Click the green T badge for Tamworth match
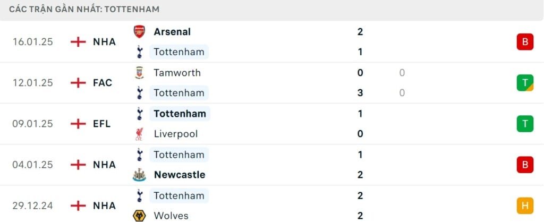The height and width of the screenshot is (222, 544). point(524,82)
